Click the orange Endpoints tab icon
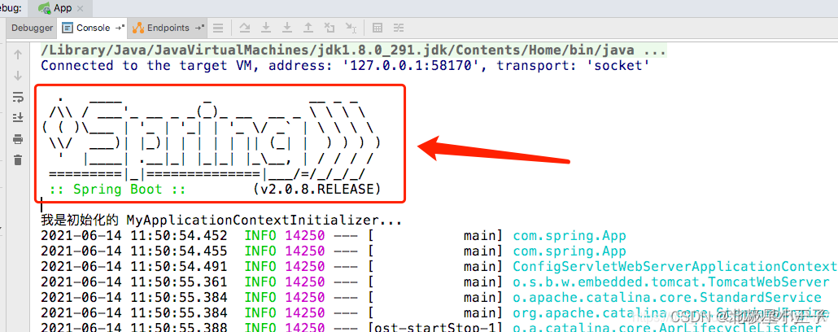 tap(137, 28)
